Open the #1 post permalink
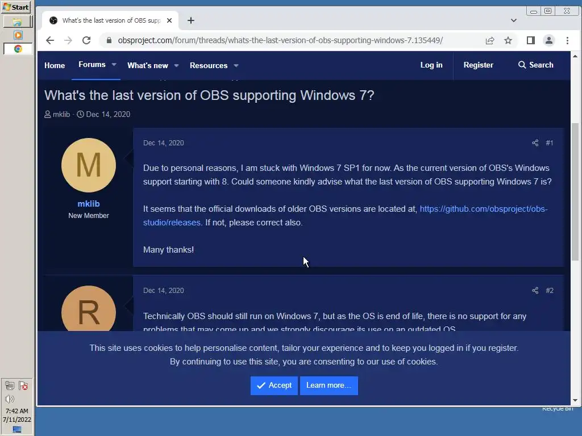Image resolution: width=582 pixels, height=436 pixels. pyautogui.click(x=550, y=143)
